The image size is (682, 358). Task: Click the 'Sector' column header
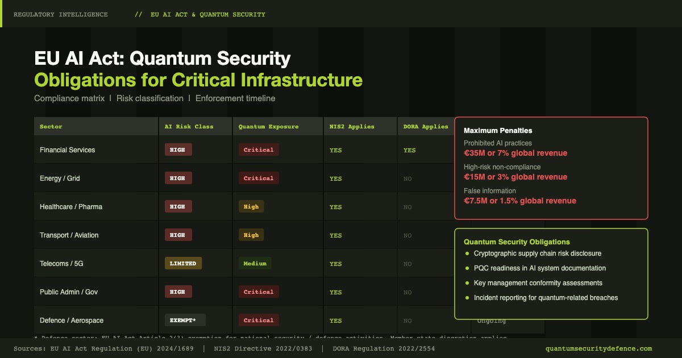click(x=51, y=126)
